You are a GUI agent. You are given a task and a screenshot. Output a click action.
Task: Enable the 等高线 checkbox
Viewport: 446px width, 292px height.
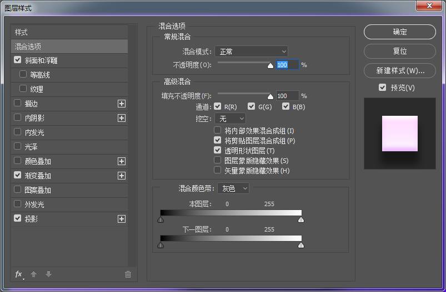click(x=23, y=74)
